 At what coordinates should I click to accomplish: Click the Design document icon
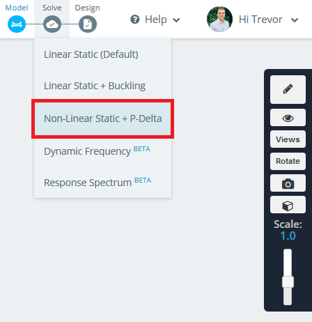[x=88, y=24]
